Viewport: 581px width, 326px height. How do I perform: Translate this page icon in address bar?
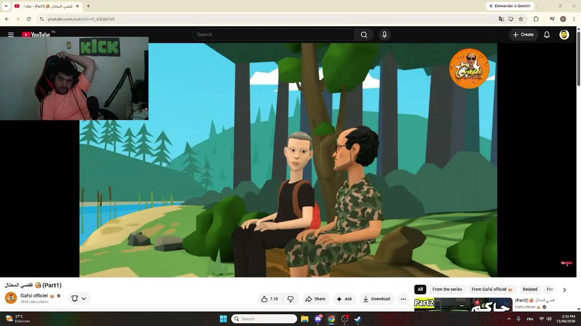point(501,19)
